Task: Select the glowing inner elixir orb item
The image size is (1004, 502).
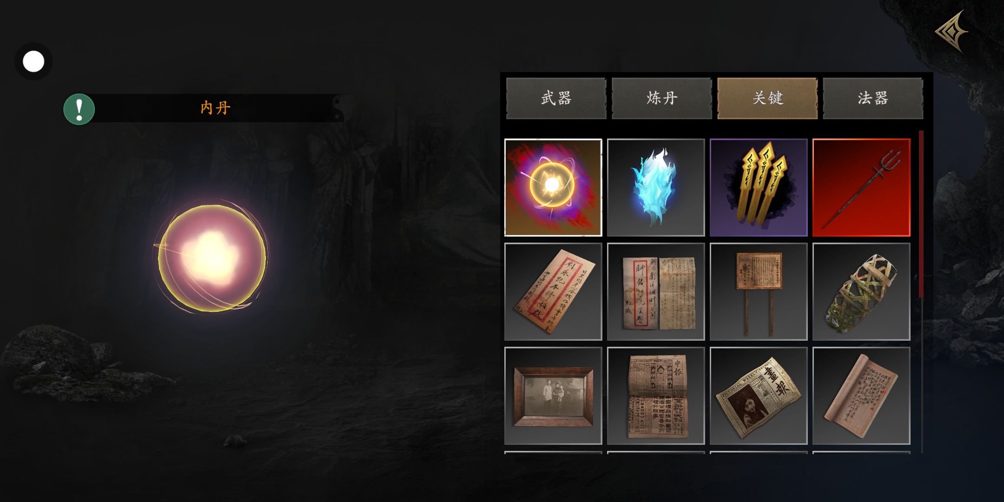Action: 553,187
